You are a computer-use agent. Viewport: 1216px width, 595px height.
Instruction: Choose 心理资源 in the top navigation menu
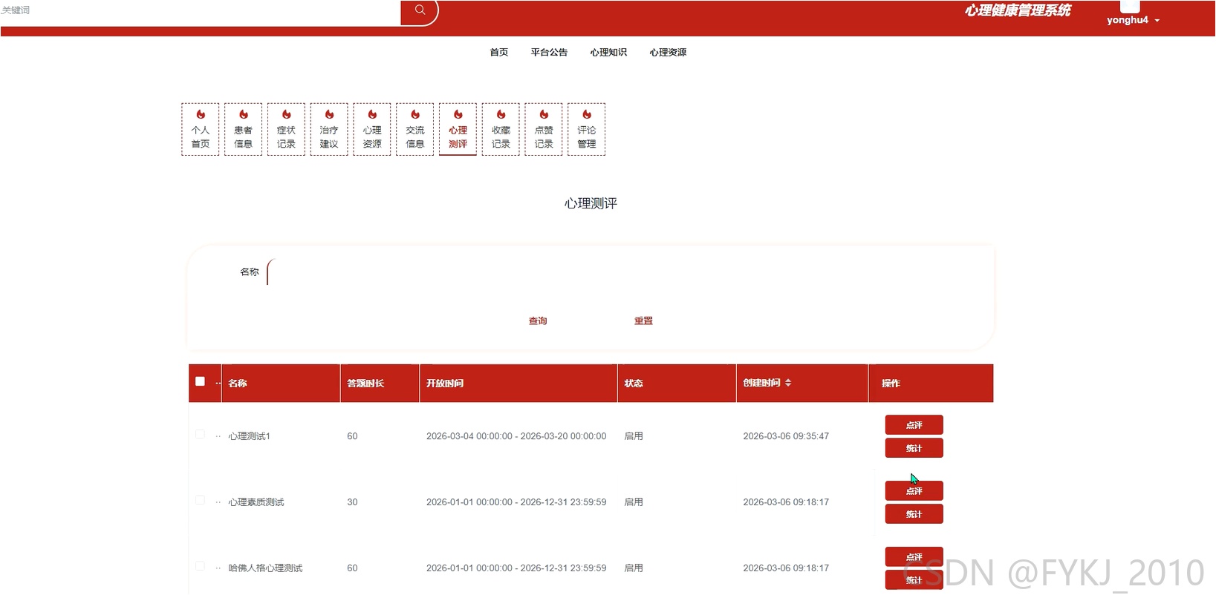coord(668,53)
